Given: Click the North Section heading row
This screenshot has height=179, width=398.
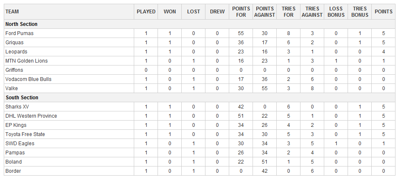Looking at the screenshot, I should [x=21, y=24].
